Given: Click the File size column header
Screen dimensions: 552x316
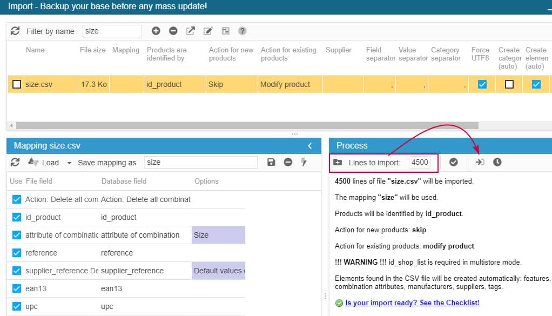Looking at the screenshot, I should (92, 50).
